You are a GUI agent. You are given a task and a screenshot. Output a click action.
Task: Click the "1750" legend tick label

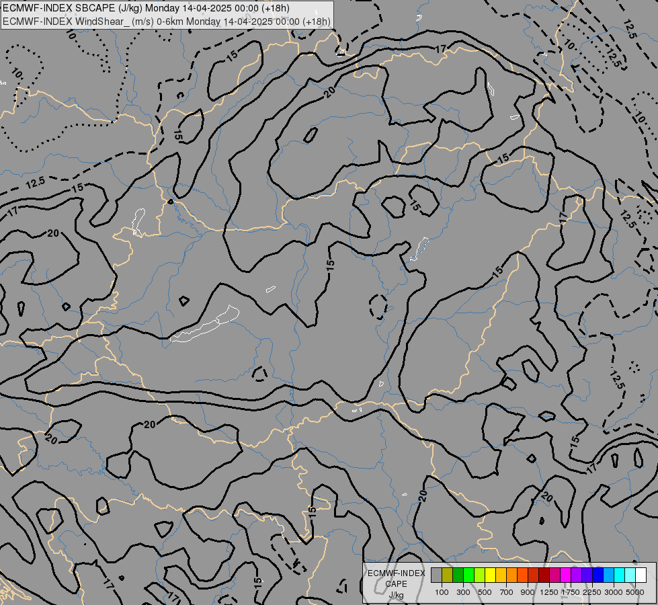click(x=571, y=592)
